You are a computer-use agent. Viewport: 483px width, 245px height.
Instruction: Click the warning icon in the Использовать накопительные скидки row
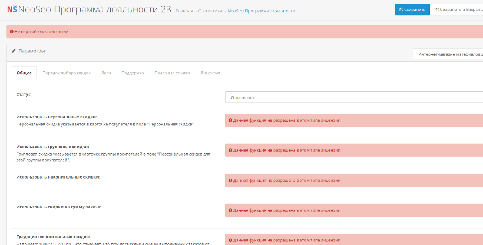pyautogui.click(x=231, y=180)
